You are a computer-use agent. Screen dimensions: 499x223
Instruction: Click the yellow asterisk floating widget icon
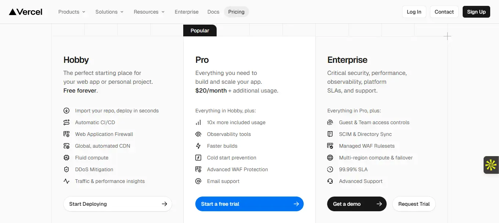(x=491, y=165)
